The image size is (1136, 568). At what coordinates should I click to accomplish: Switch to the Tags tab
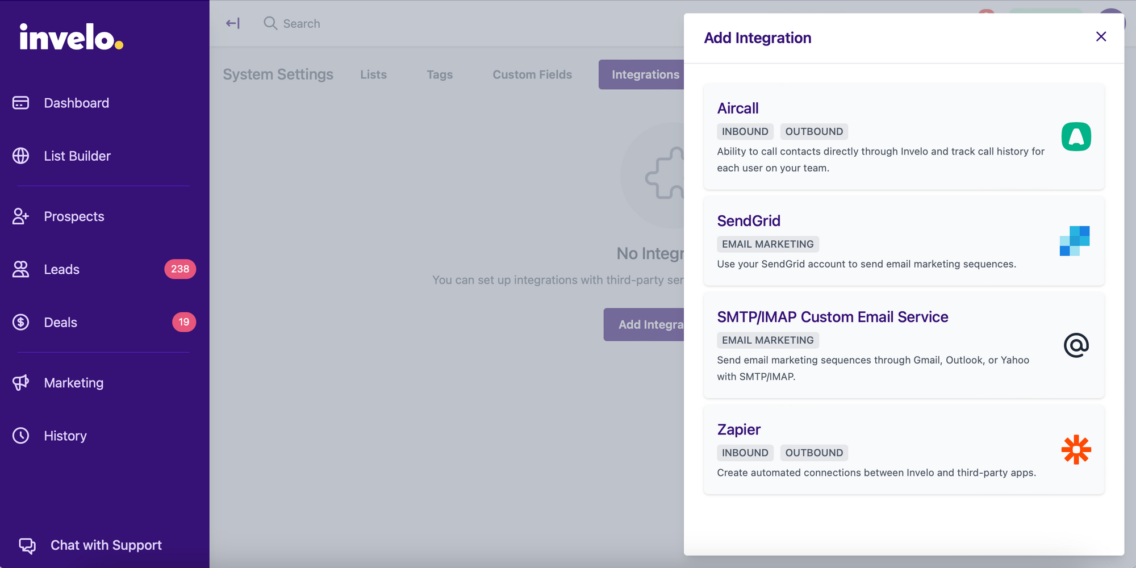point(440,74)
